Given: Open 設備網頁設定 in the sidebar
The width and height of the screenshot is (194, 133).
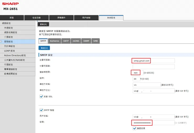Looking at the screenshot, I should (x=18, y=74).
